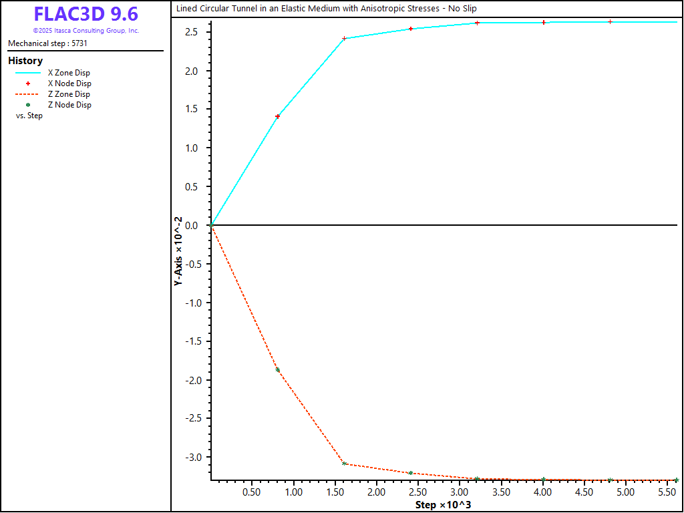Click the green Z Node Disp legend marker
This screenshot has height=513, width=684.
(x=28, y=105)
